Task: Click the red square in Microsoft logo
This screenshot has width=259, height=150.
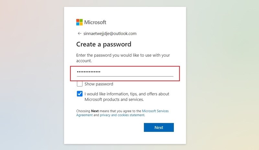Action: click(x=78, y=21)
